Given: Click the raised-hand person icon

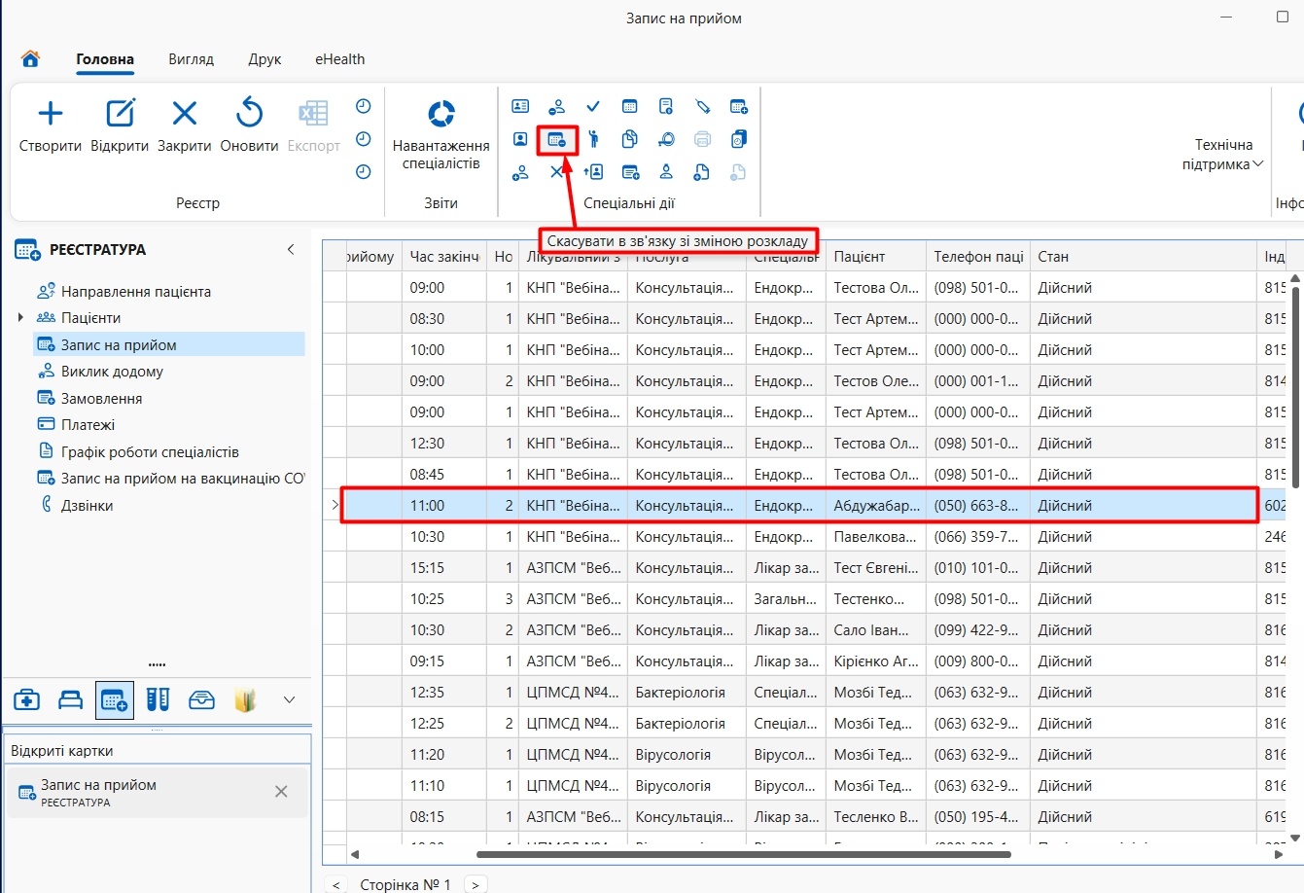Looking at the screenshot, I should click(593, 140).
